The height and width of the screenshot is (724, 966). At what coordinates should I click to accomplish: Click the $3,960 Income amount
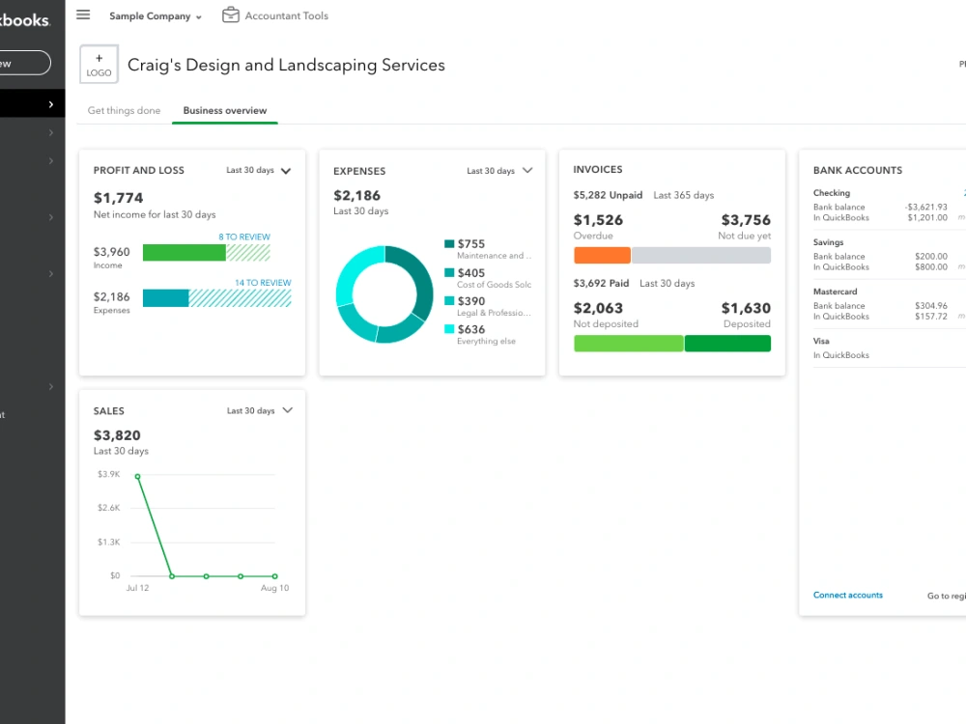[111, 252]
